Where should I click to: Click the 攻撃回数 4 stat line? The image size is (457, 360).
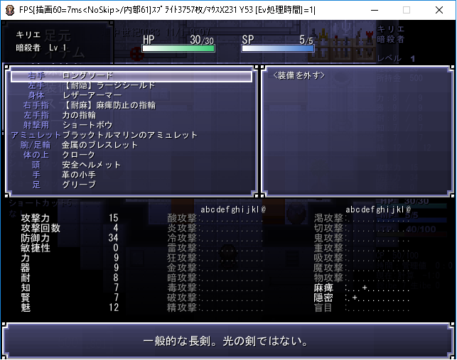pyautogui.click(x=70, y=228)
